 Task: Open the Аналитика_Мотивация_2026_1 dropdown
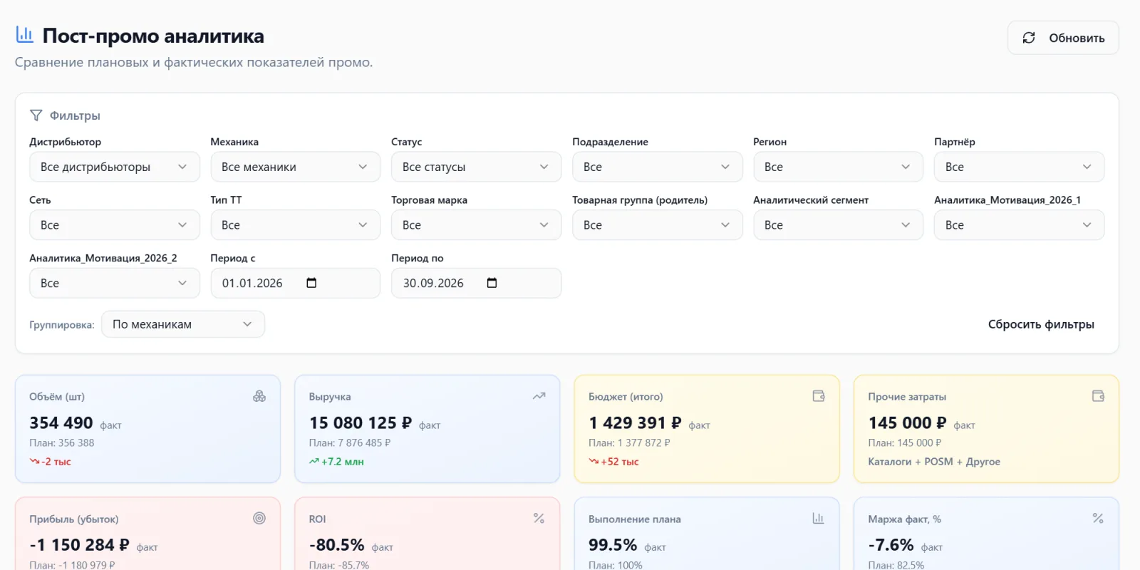click(x=1019, y=225)
